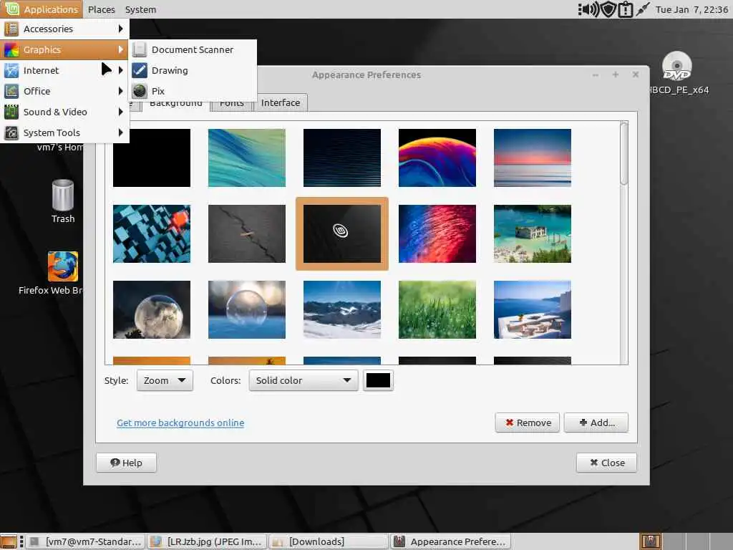
Task: Click the System Tools gear icon
Action: pos(11,132)
